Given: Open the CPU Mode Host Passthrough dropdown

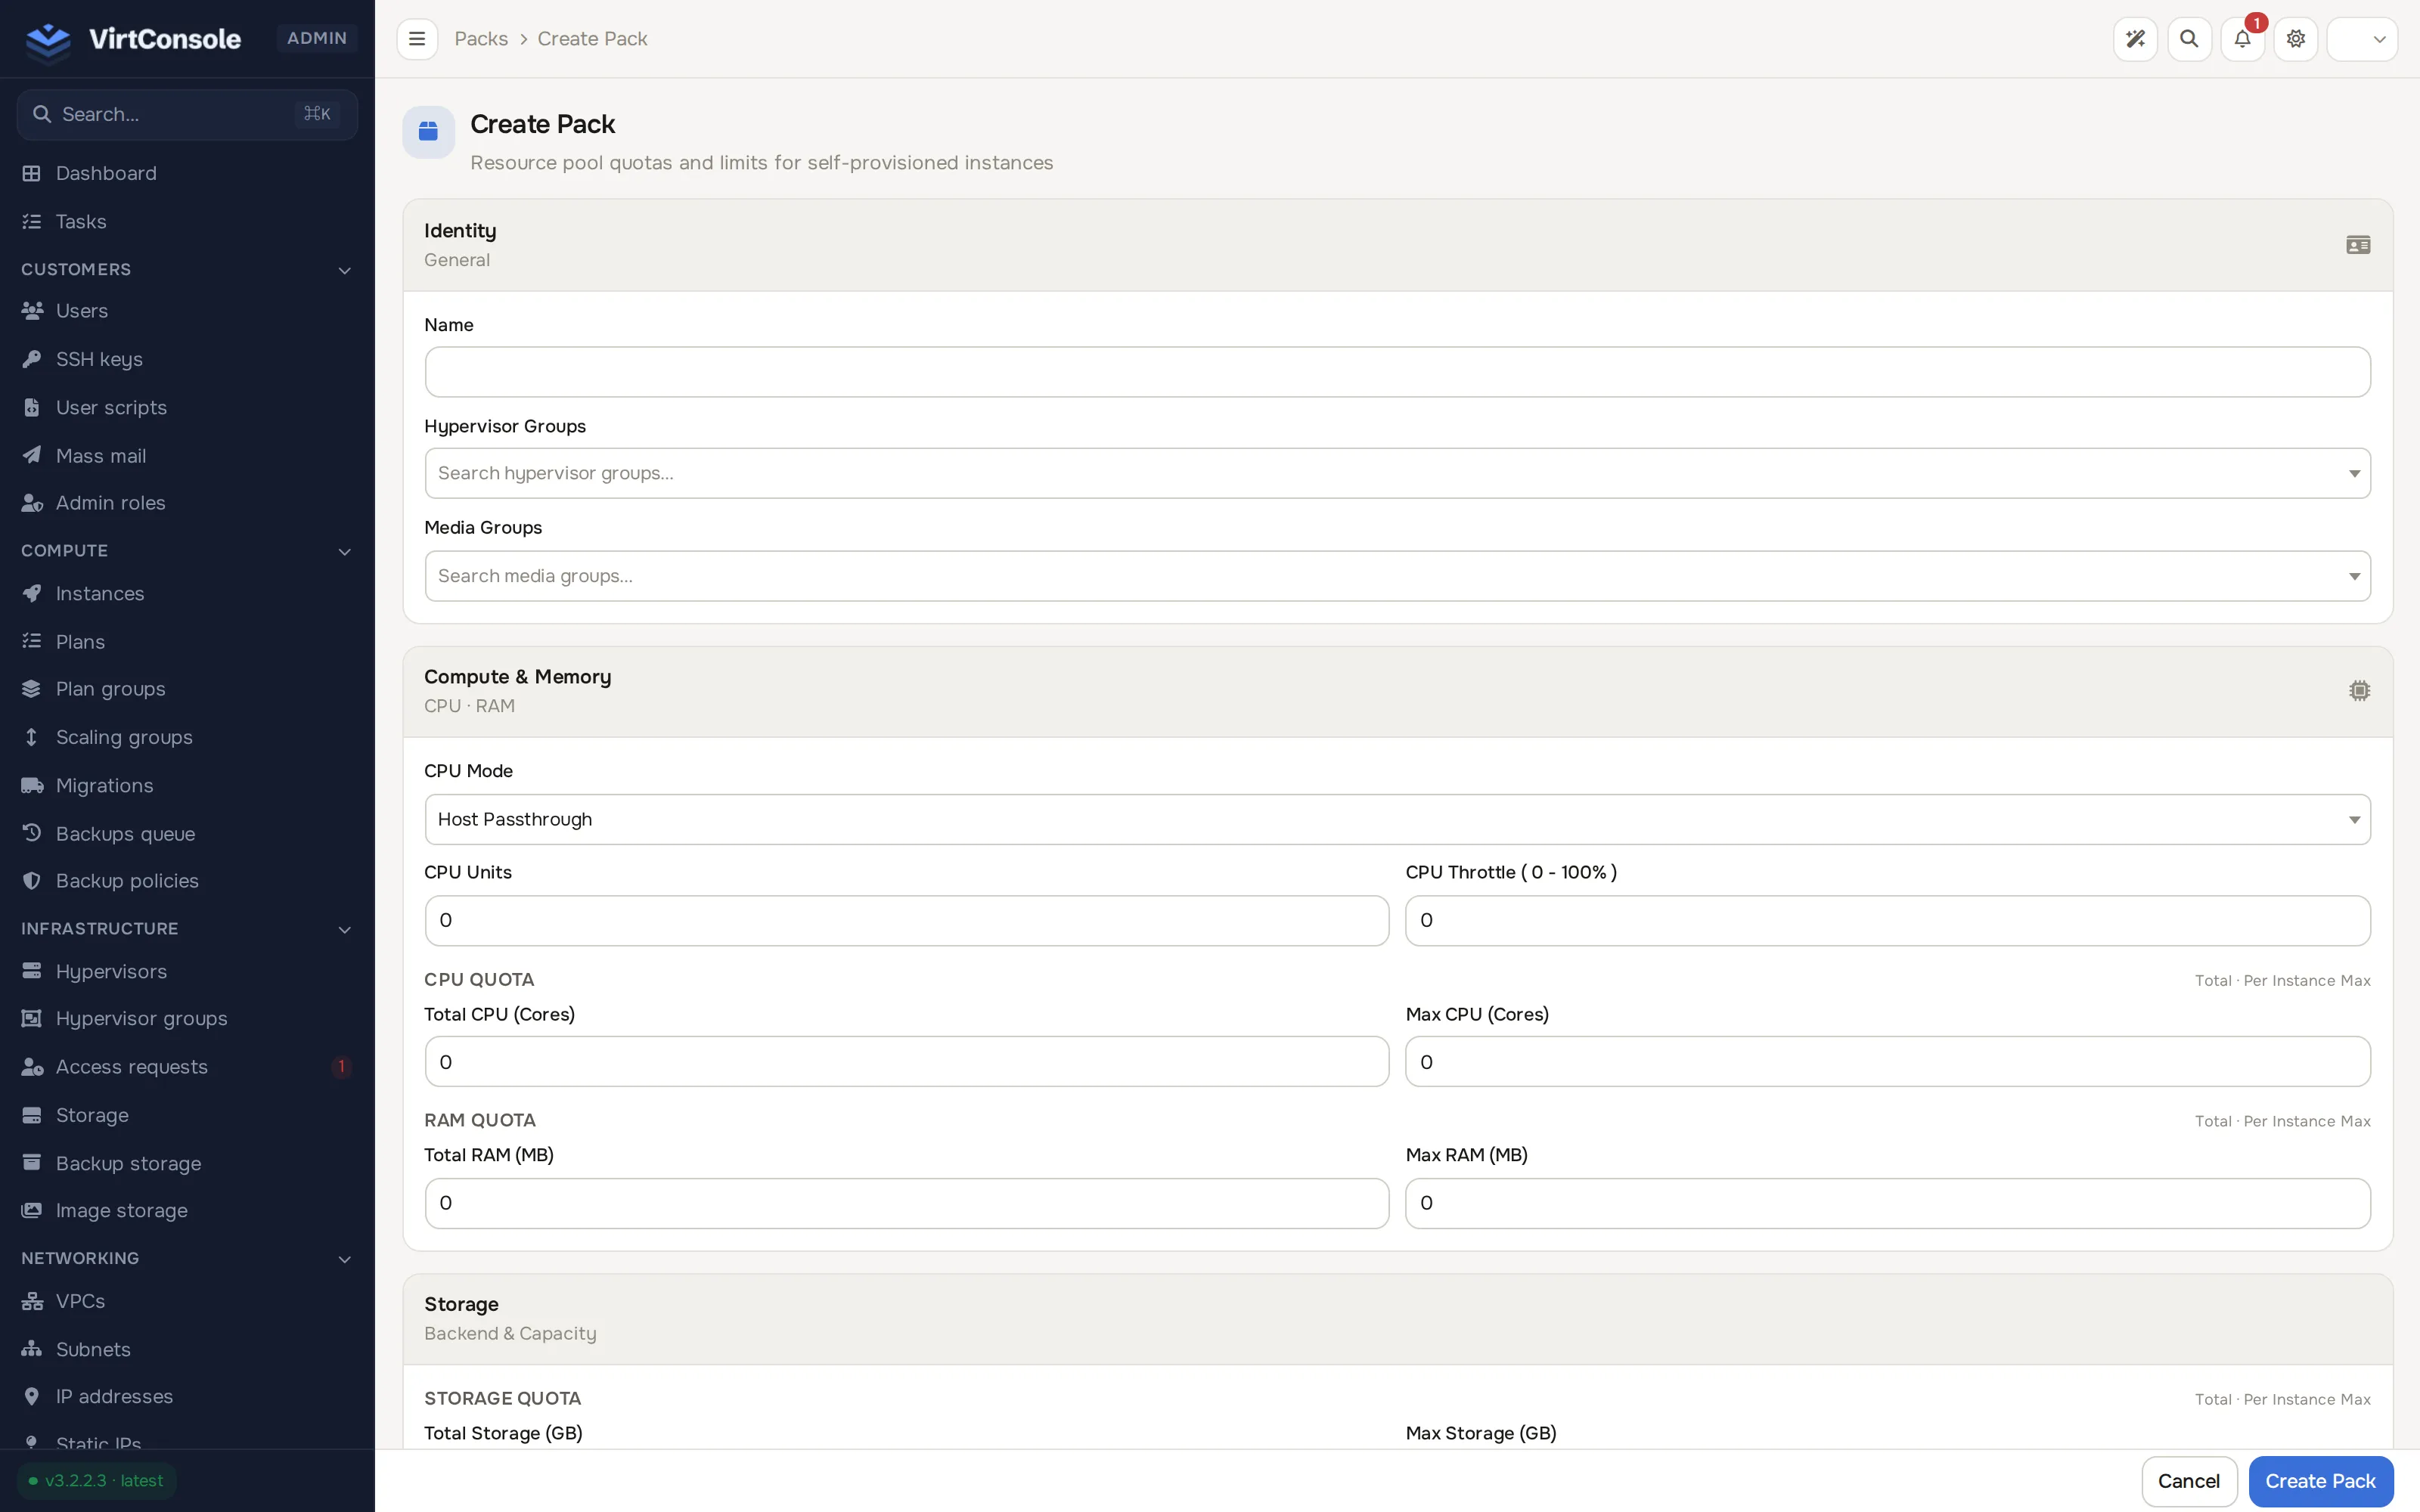Looking at the screenshot, I should [x=1397, y=820].
